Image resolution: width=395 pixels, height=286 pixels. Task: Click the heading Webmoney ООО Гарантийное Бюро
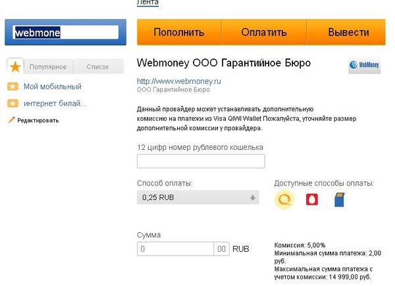pyautogui.click(x=224, y=63)
